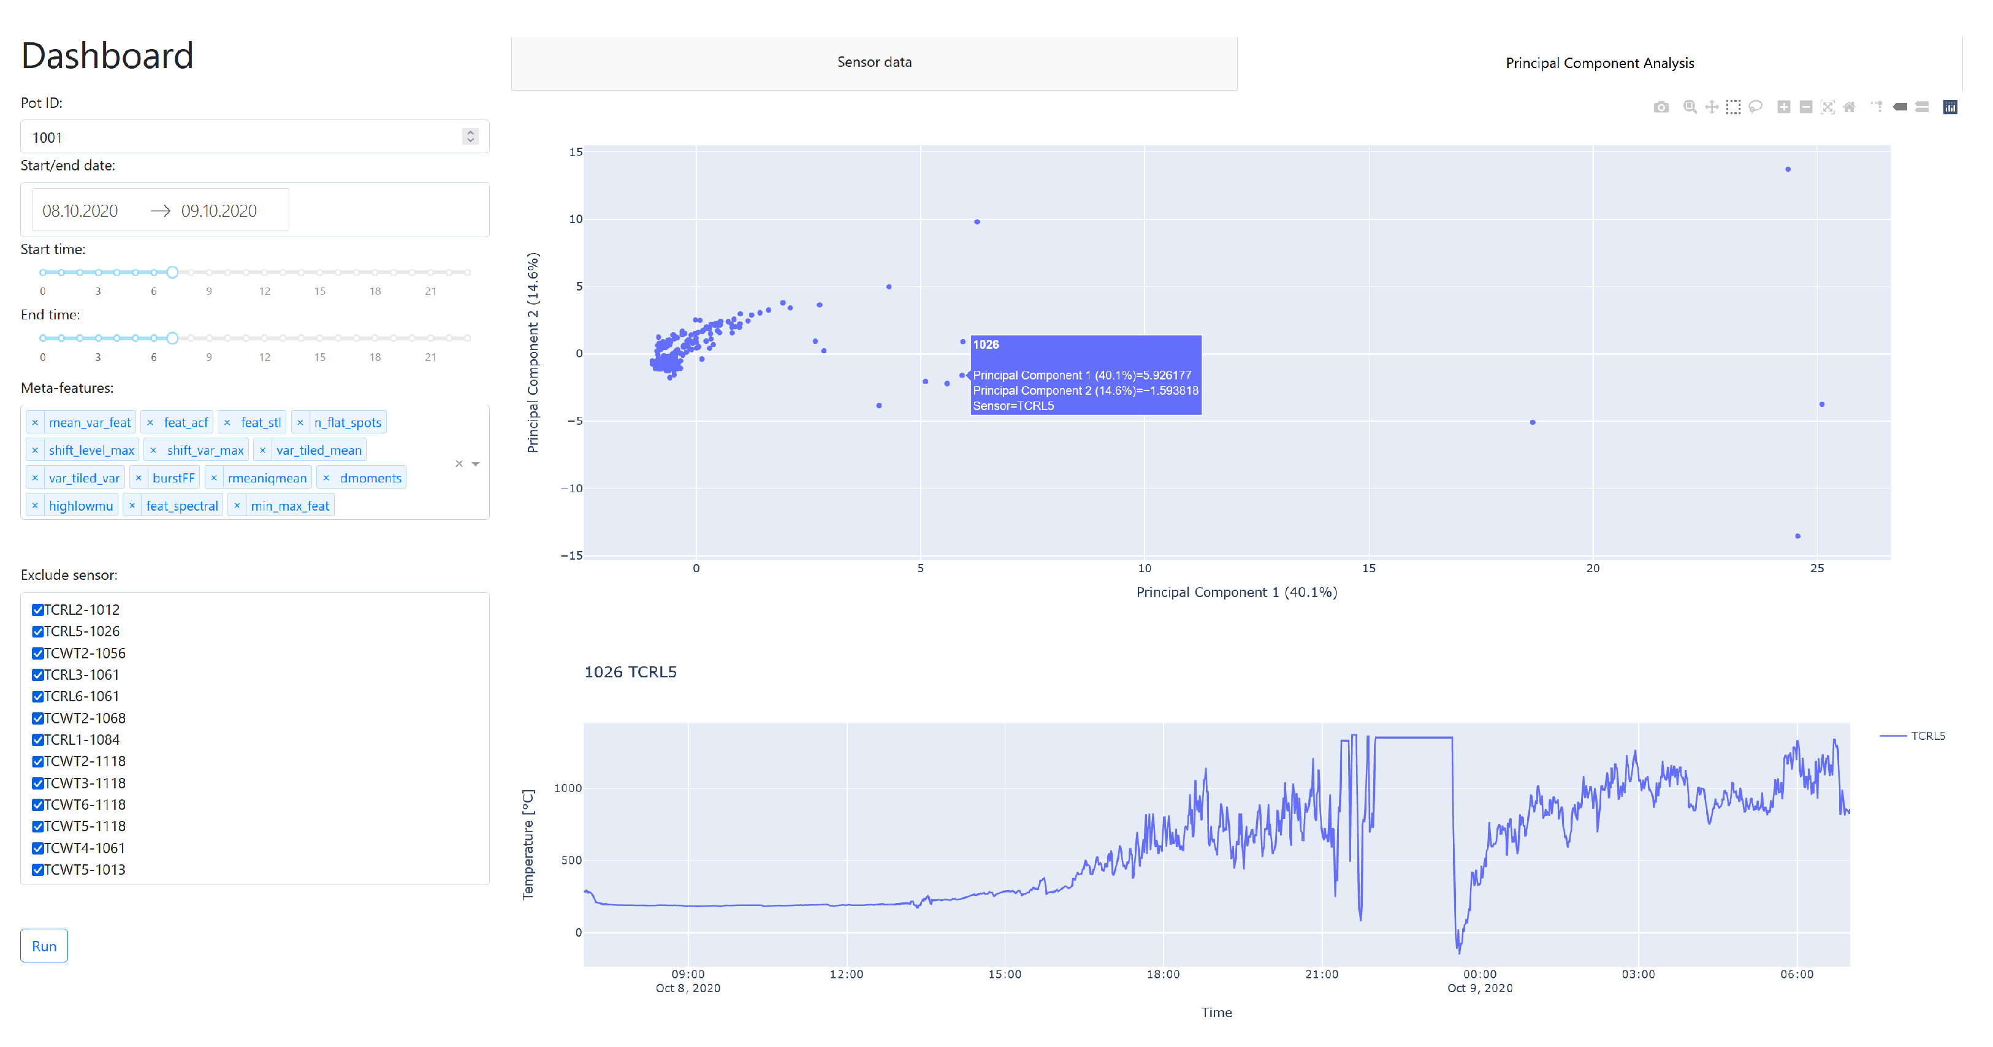
Task: Click the "1026 TCRL5" chart title
Action: tap(631, 672)
